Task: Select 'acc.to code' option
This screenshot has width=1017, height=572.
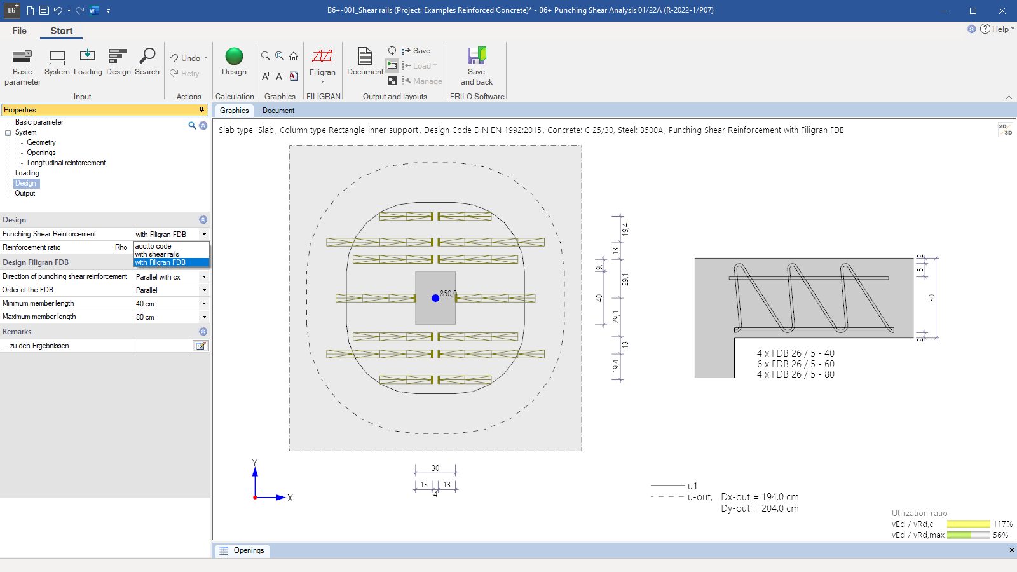Action: (172, 246)
